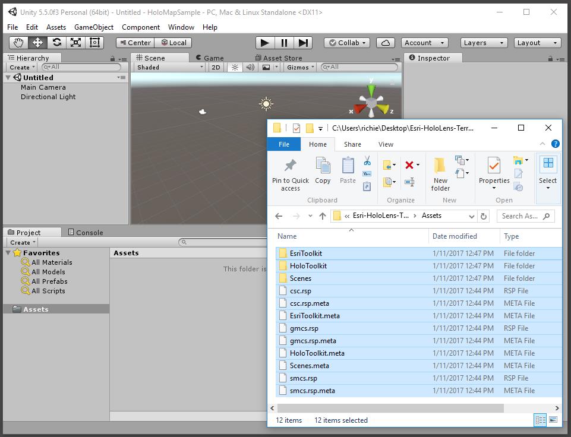571x437 pixels.
Task: Open the Shaded draw mode dropdown
Action: tap(170, 67)
